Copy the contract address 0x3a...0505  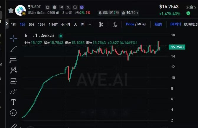[x=58, y=13]
